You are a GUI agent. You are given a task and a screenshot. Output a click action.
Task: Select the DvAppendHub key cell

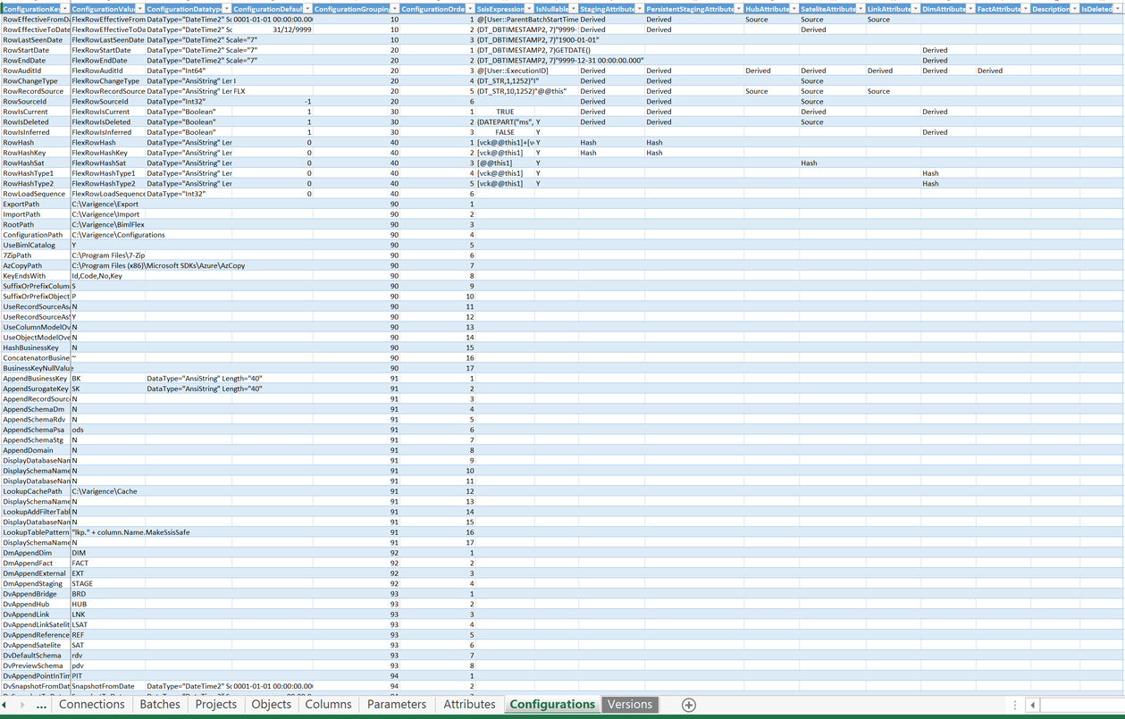(35, 604)
